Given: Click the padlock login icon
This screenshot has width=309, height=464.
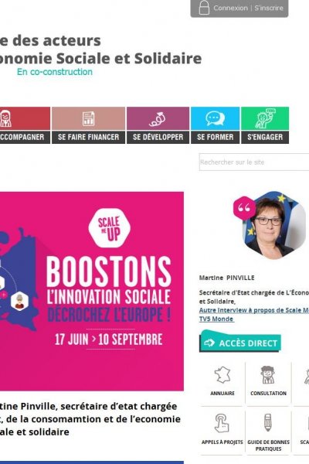Looking at the screenshot, I should tap(204, 8).
